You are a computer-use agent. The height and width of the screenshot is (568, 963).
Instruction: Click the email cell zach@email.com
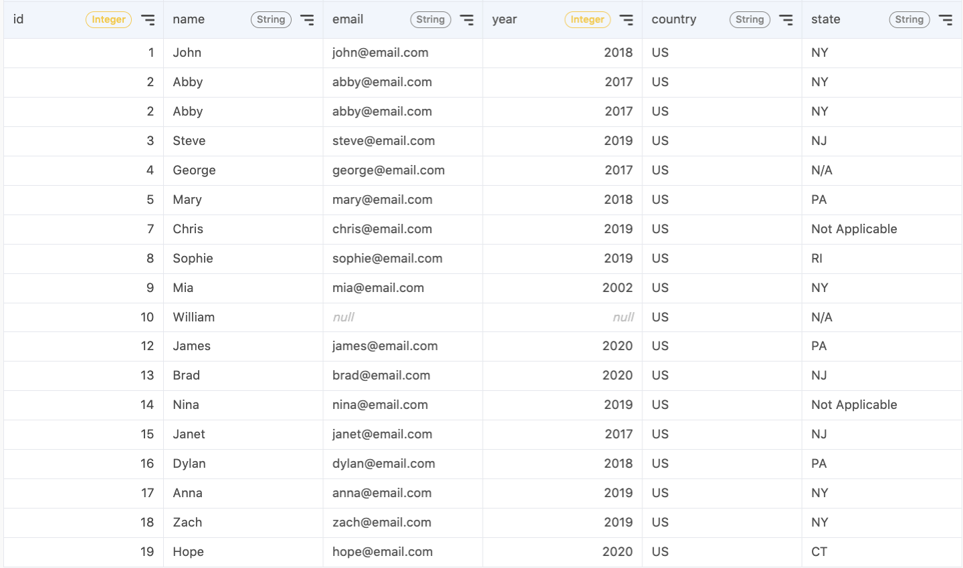pyautogui.click(x=403, y=523)
